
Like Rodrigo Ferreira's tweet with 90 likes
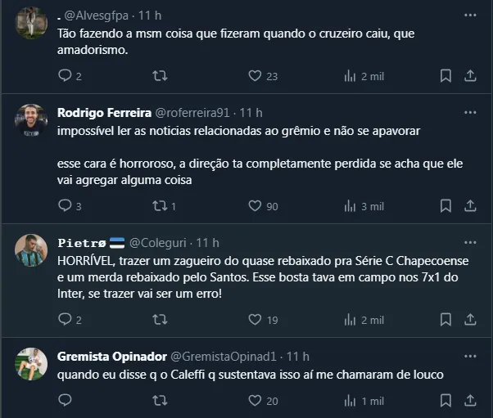(255, 206)
